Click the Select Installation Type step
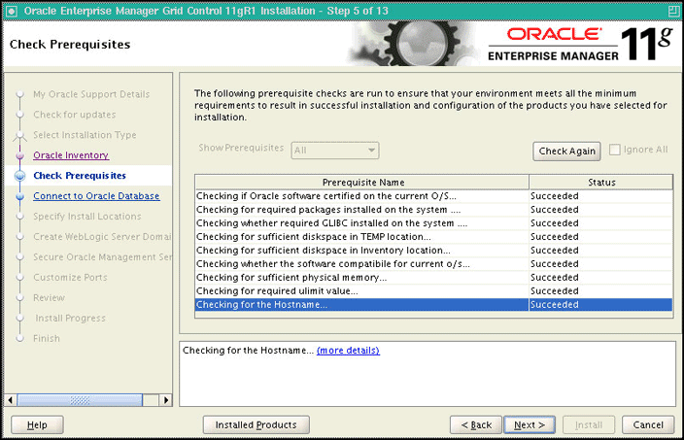The image size is (684, 440). [85, 135]
